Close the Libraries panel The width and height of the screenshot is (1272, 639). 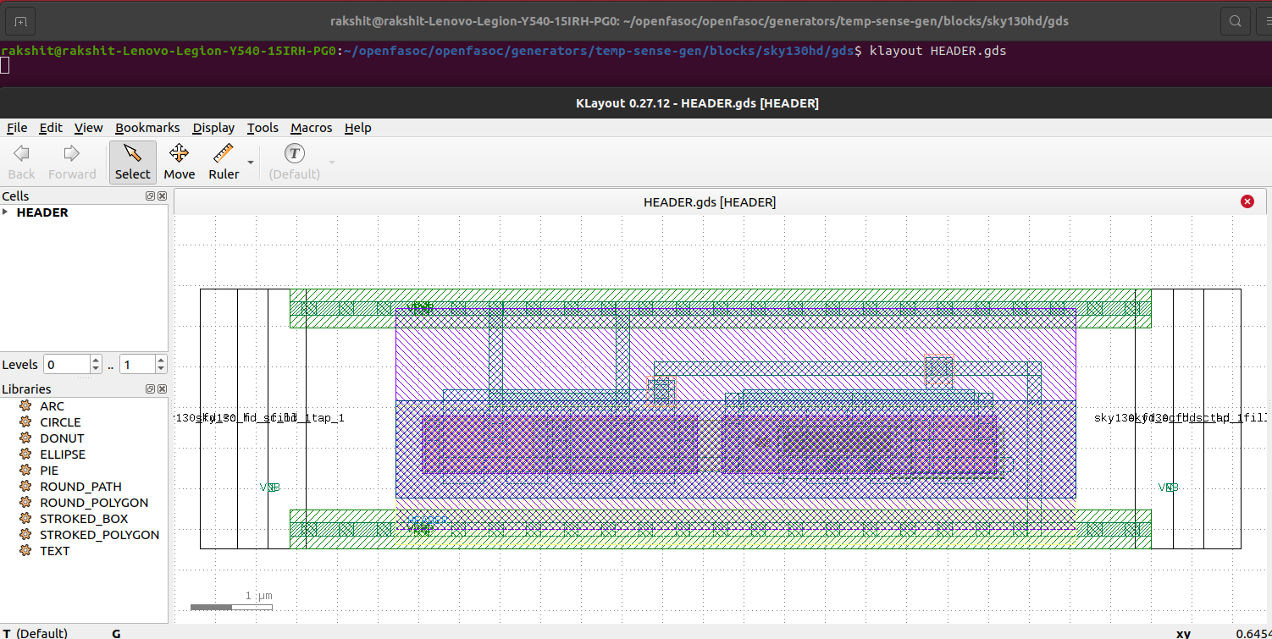pyautogui.click(x=162, y=388)
